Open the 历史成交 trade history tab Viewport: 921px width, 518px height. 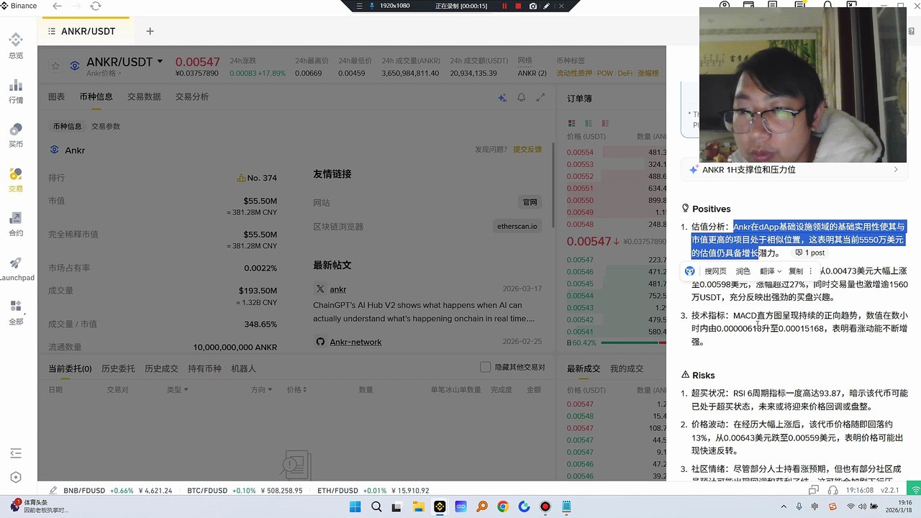pyautogui.click(x=161, y=368)
